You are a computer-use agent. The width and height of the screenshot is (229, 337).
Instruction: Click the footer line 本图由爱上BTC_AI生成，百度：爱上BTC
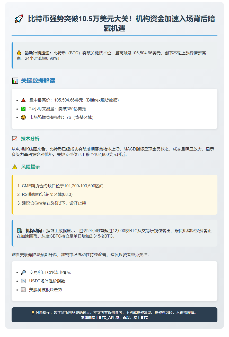coord(114,317)
